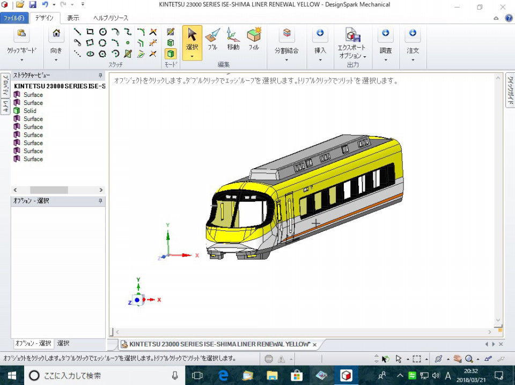This screenshot has width=515, height=385.
Task: Click the structure tree horizontal scrollbar thumb
Action: 49,190
